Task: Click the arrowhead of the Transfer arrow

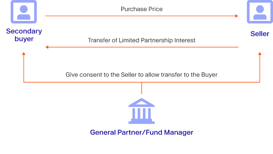Action: (x=46, y=47)
